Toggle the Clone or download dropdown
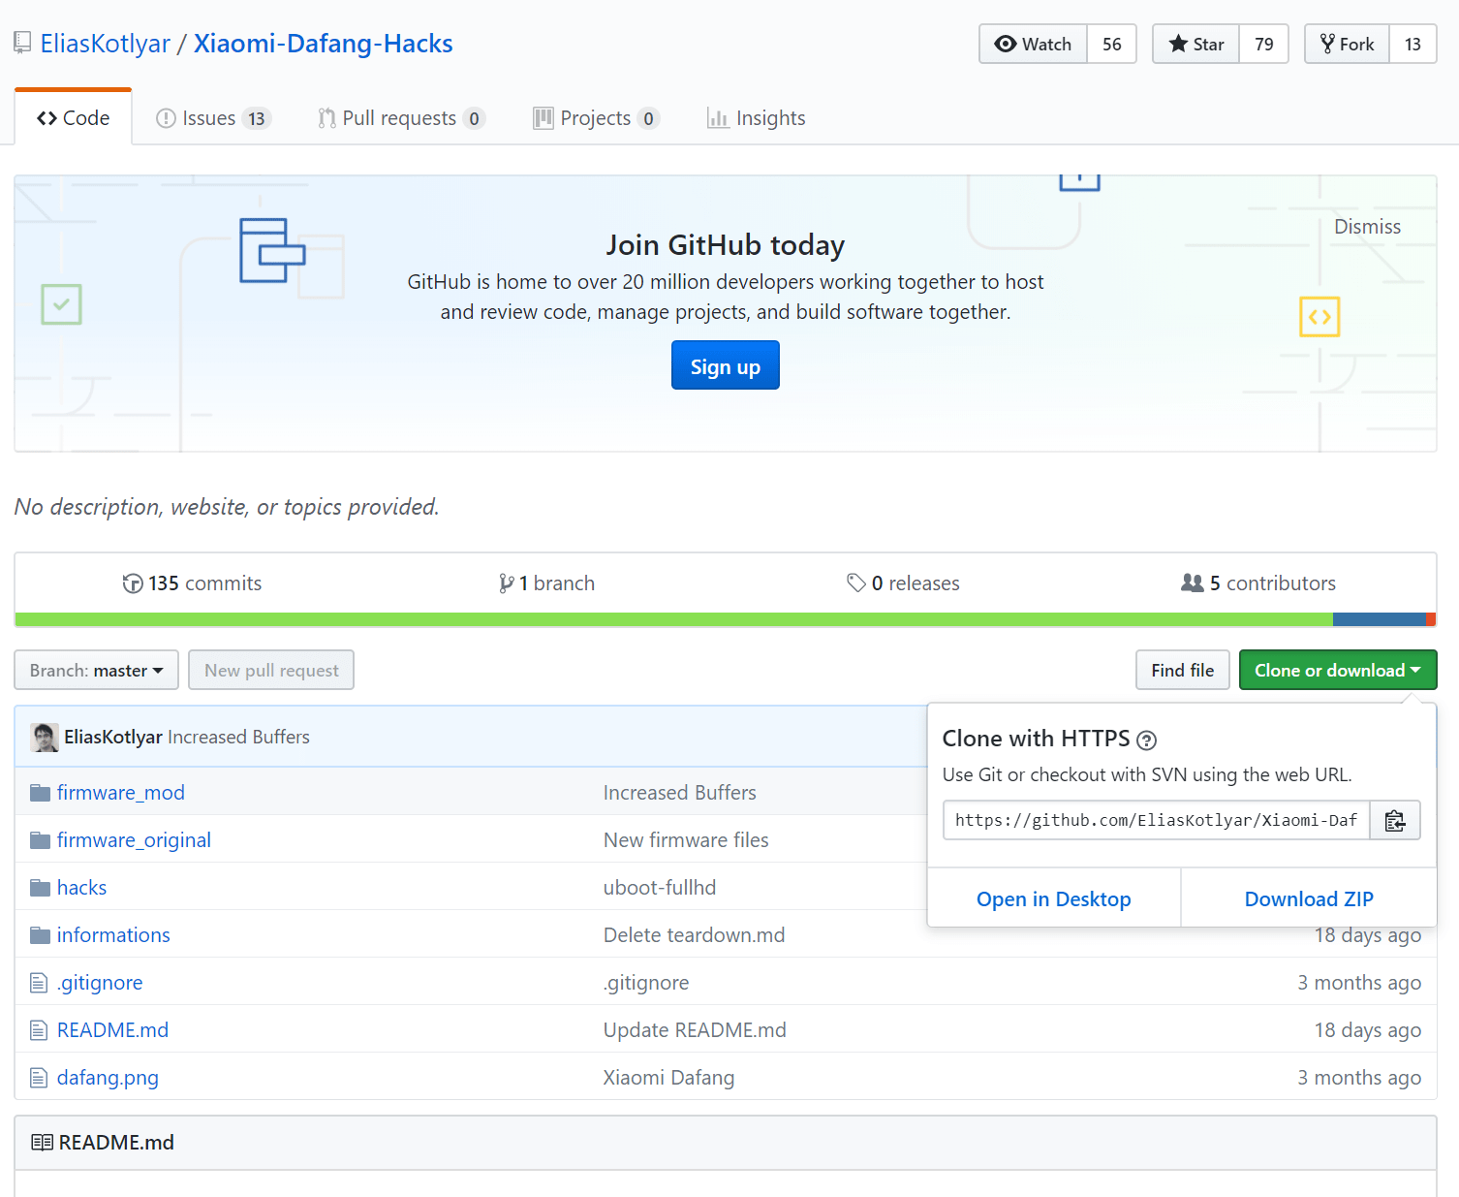Viewport: 1459px width, 1197px height. point(1338,670)
